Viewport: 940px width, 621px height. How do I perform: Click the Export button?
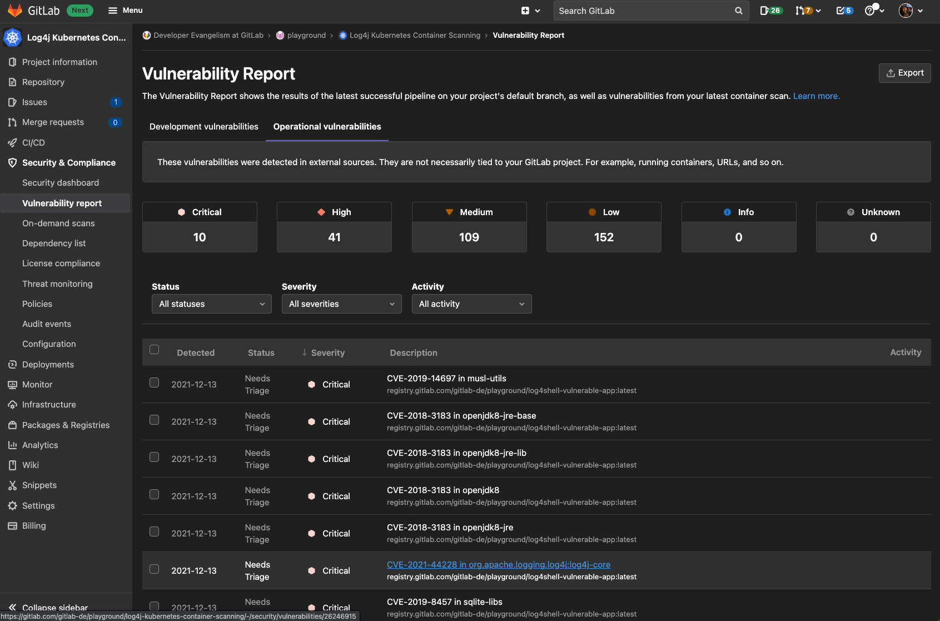pos(904,73)
